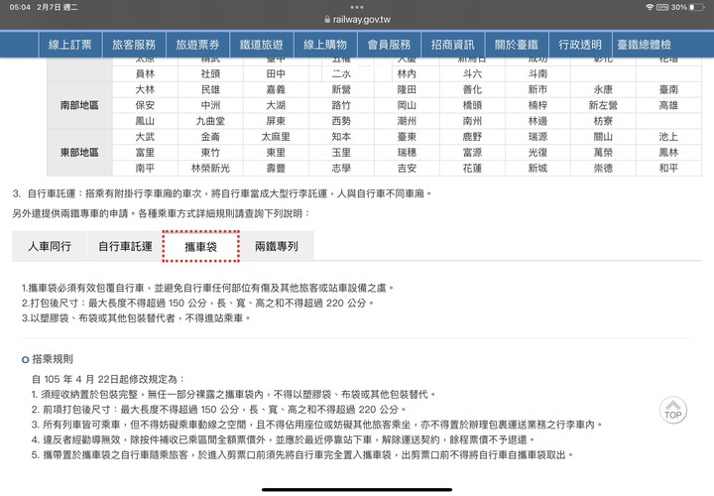The image size is (714, 496).
Task: Click the 花蓮 station cell
Action: point(472,168)
